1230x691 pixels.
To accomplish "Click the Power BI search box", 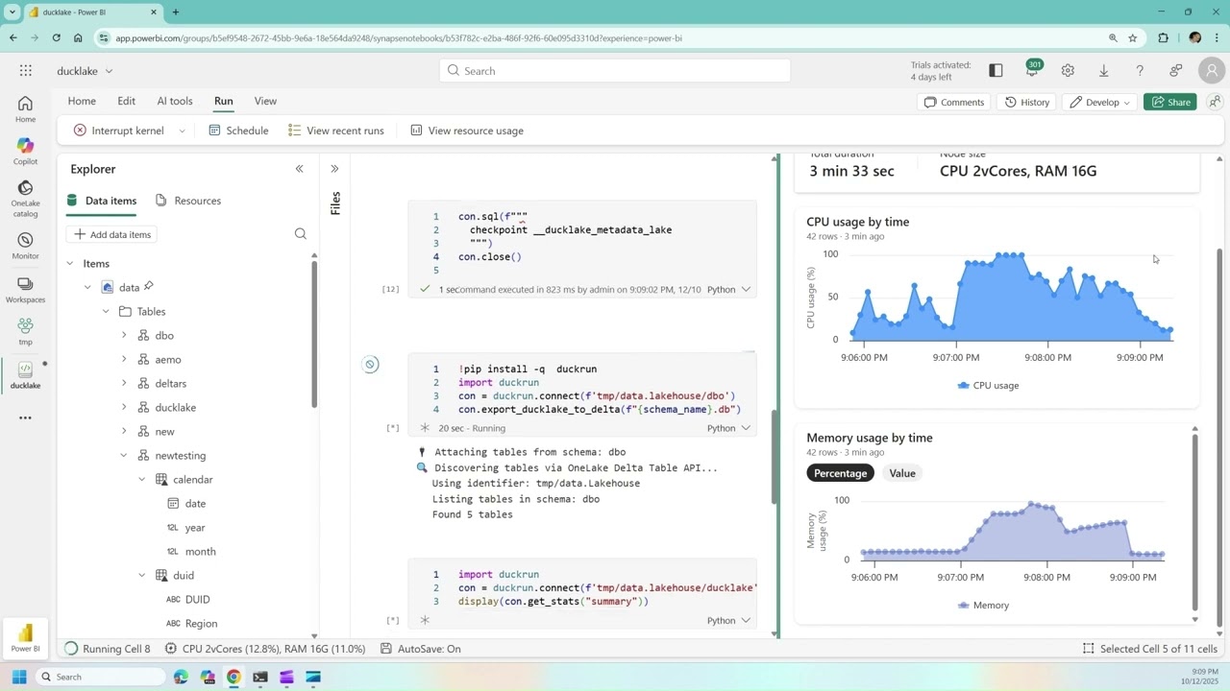I will pos(615,70).
